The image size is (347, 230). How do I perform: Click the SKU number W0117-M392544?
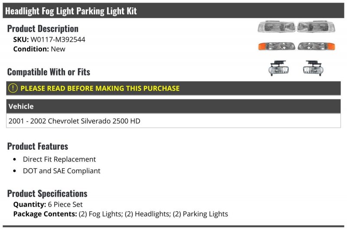(58, 39)
